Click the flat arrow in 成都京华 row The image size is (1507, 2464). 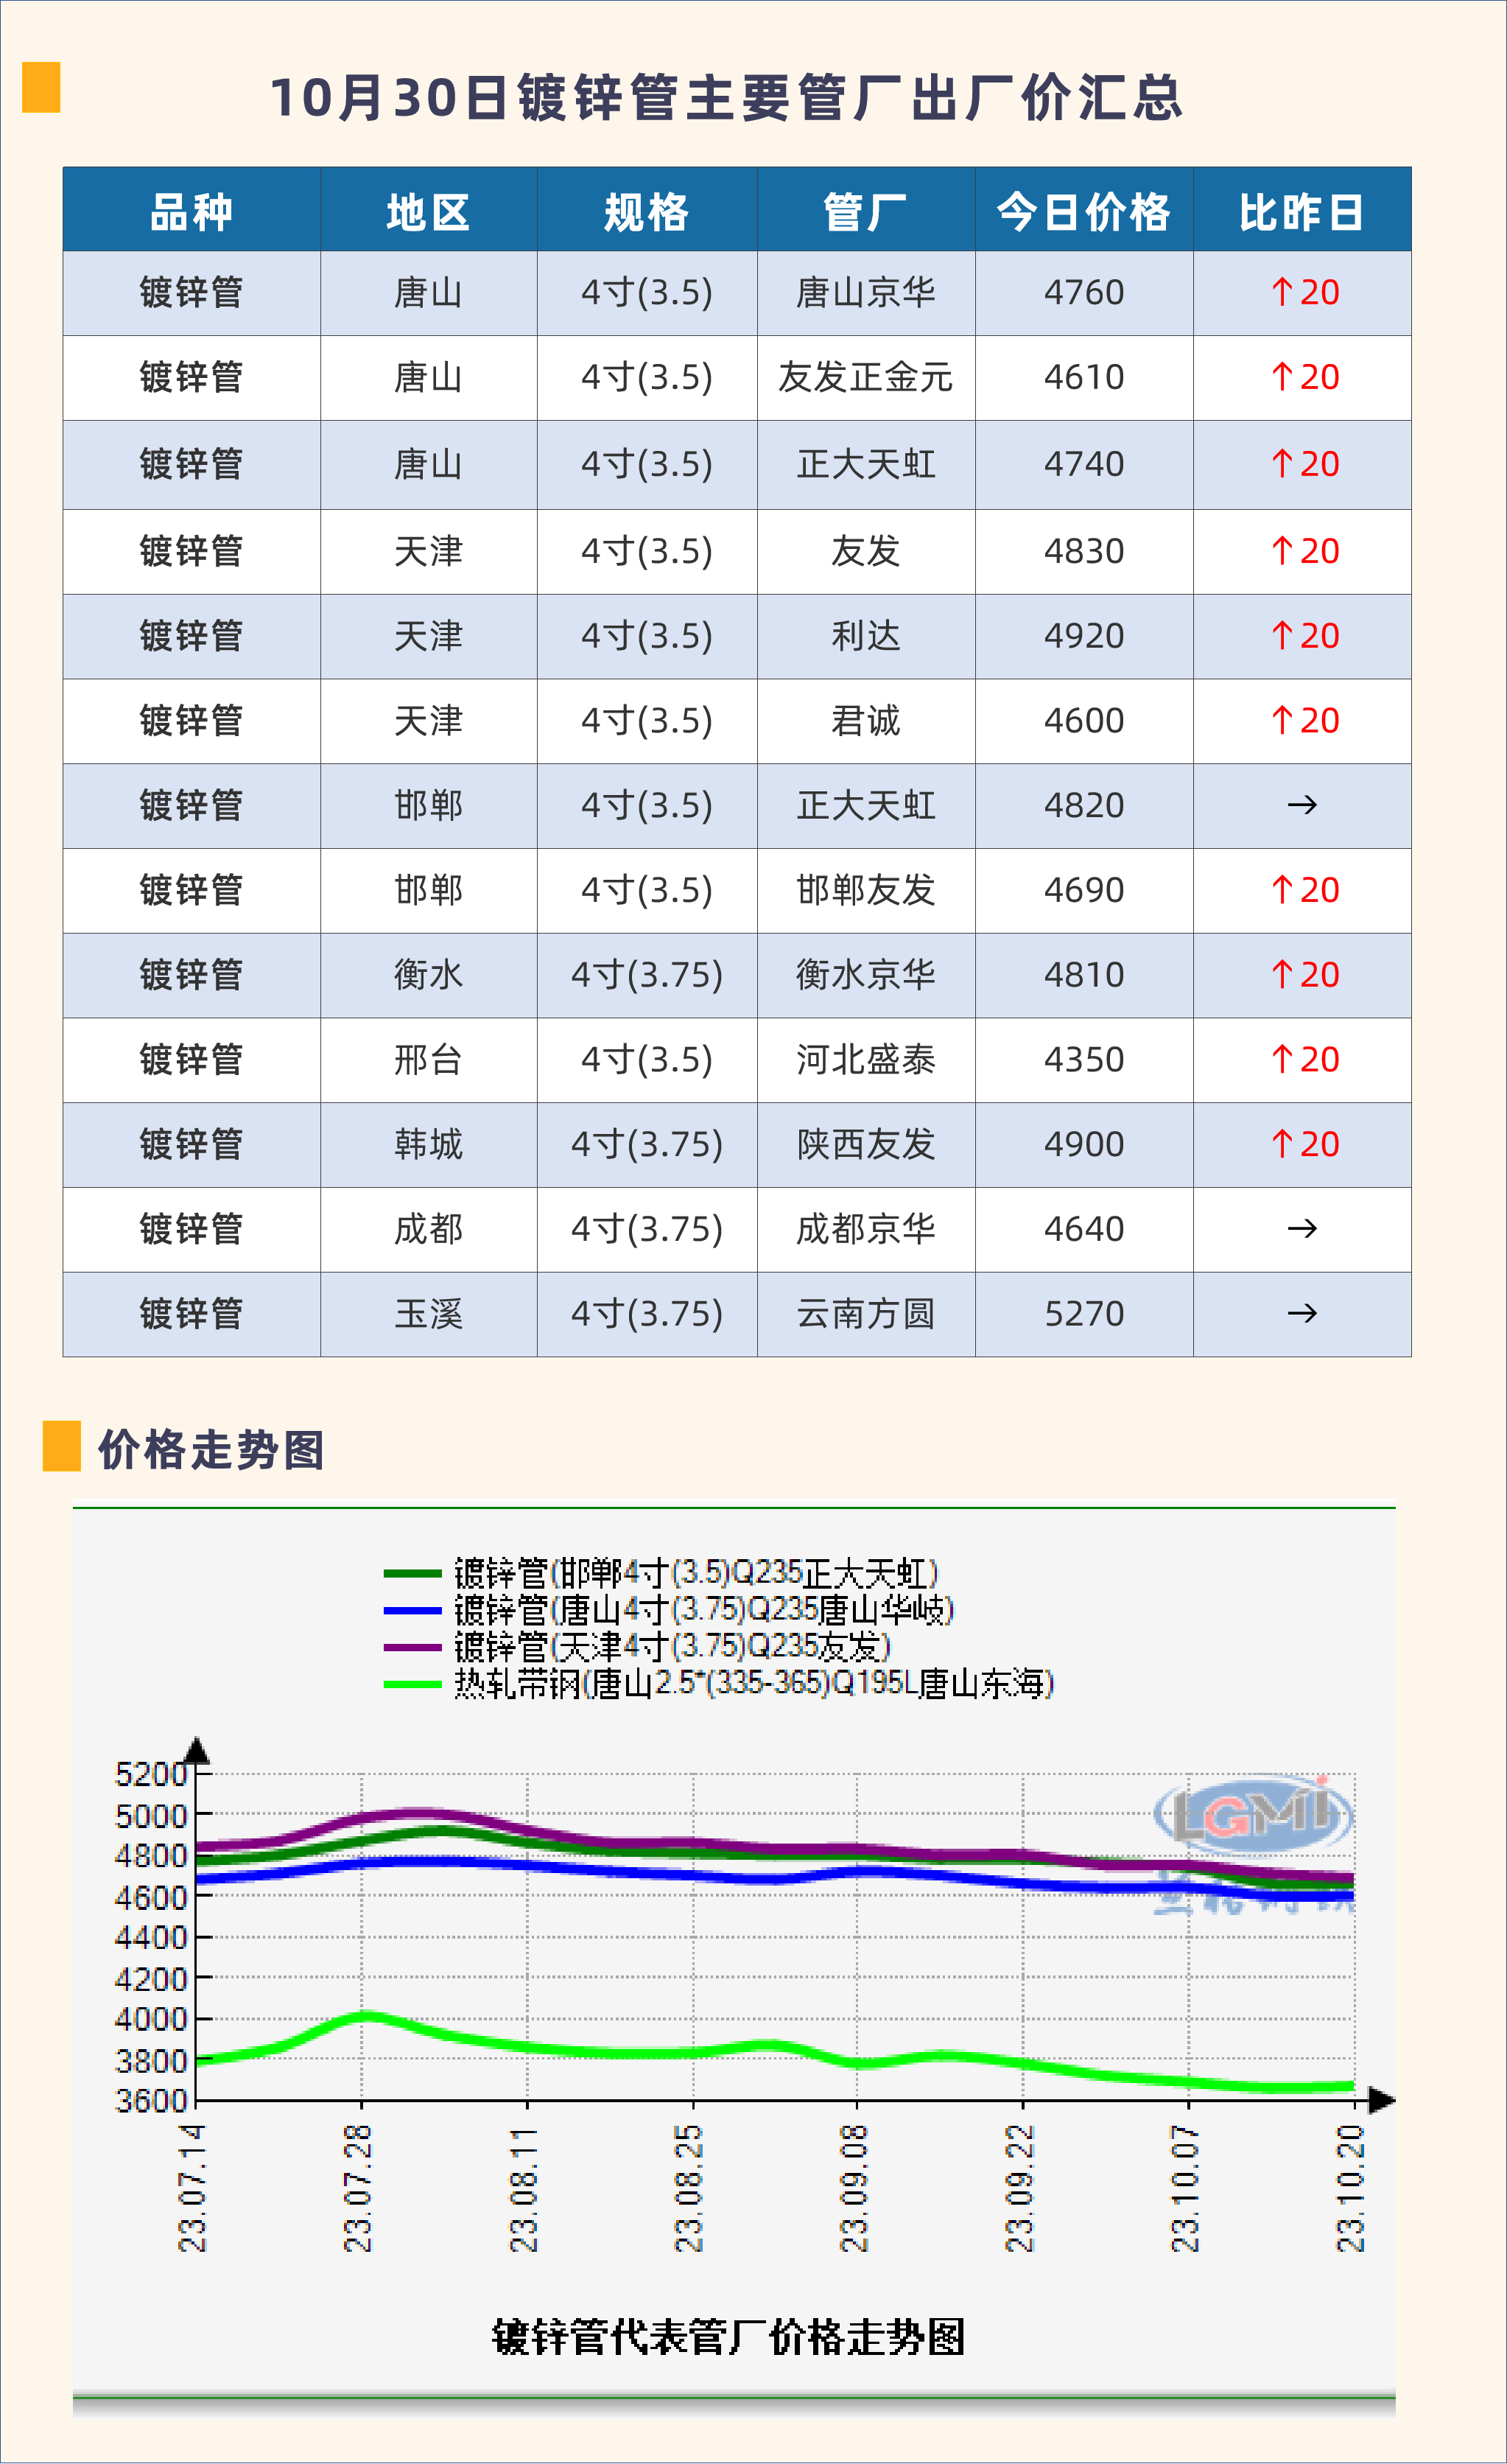[x=1302, y=1229]
